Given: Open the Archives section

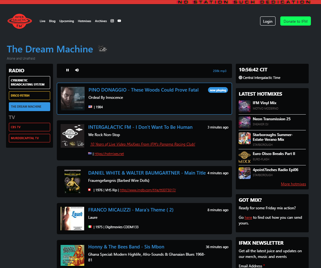Looking at the screenshot, I should (x=101, y=21).
